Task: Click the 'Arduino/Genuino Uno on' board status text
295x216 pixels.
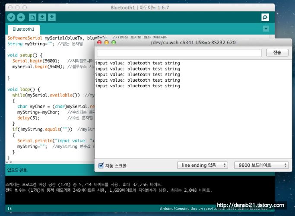Action: pos(181,209)
